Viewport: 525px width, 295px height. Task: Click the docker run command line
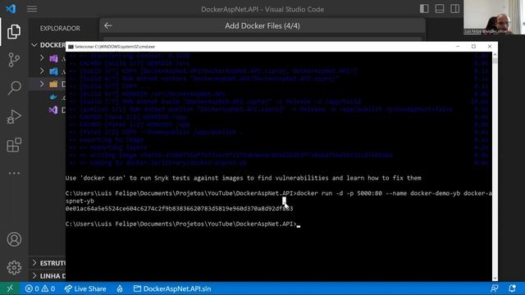(x=279, y=197)
